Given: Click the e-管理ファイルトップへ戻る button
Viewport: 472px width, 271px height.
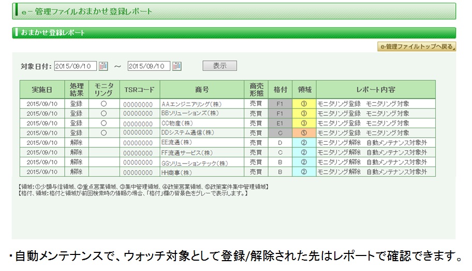Looking at the screenshot, I should [x=417, y=47].
